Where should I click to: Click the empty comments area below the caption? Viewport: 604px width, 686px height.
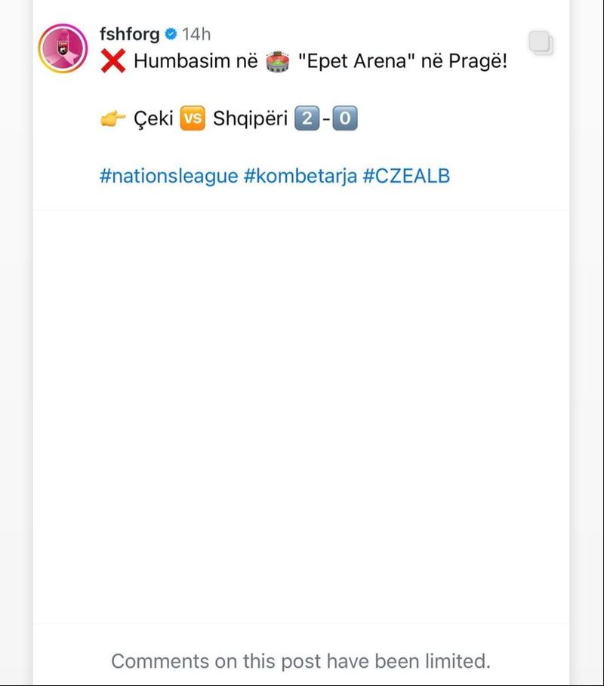click(x=301, y=417)
